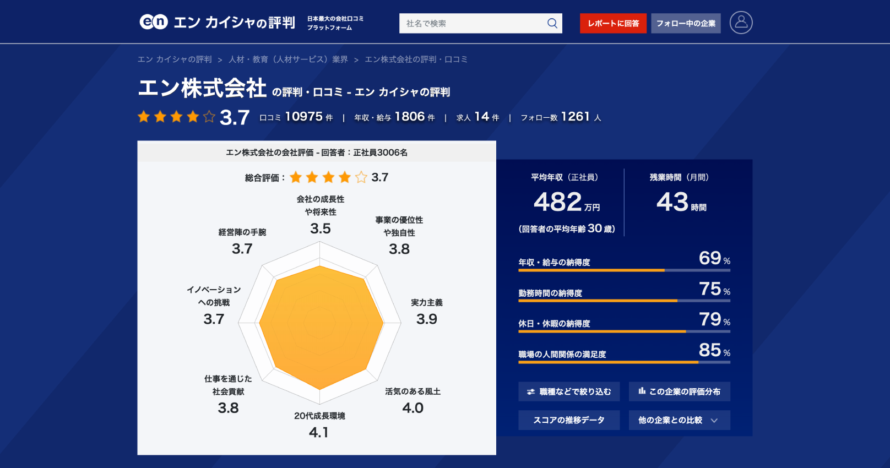Click the 日本最大の会社口コミプラットフォーム tagline
The width and height of the screenshot is (890, 468).
(x=335, y=23)
